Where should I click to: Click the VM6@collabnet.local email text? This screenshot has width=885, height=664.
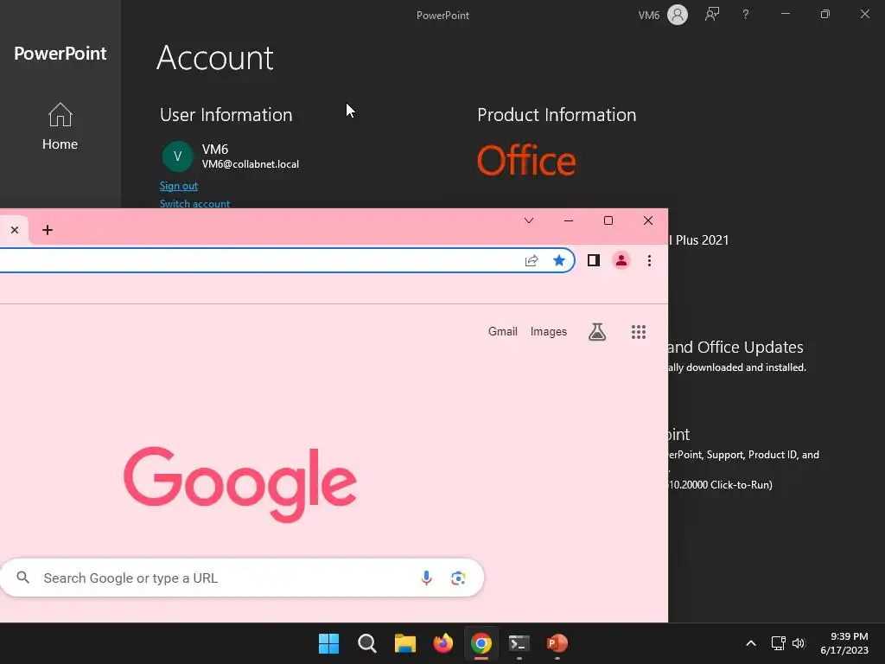[251, 164]
